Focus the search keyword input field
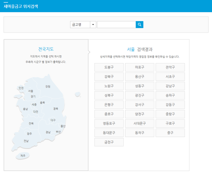212x172 pixels. (116, 25)
